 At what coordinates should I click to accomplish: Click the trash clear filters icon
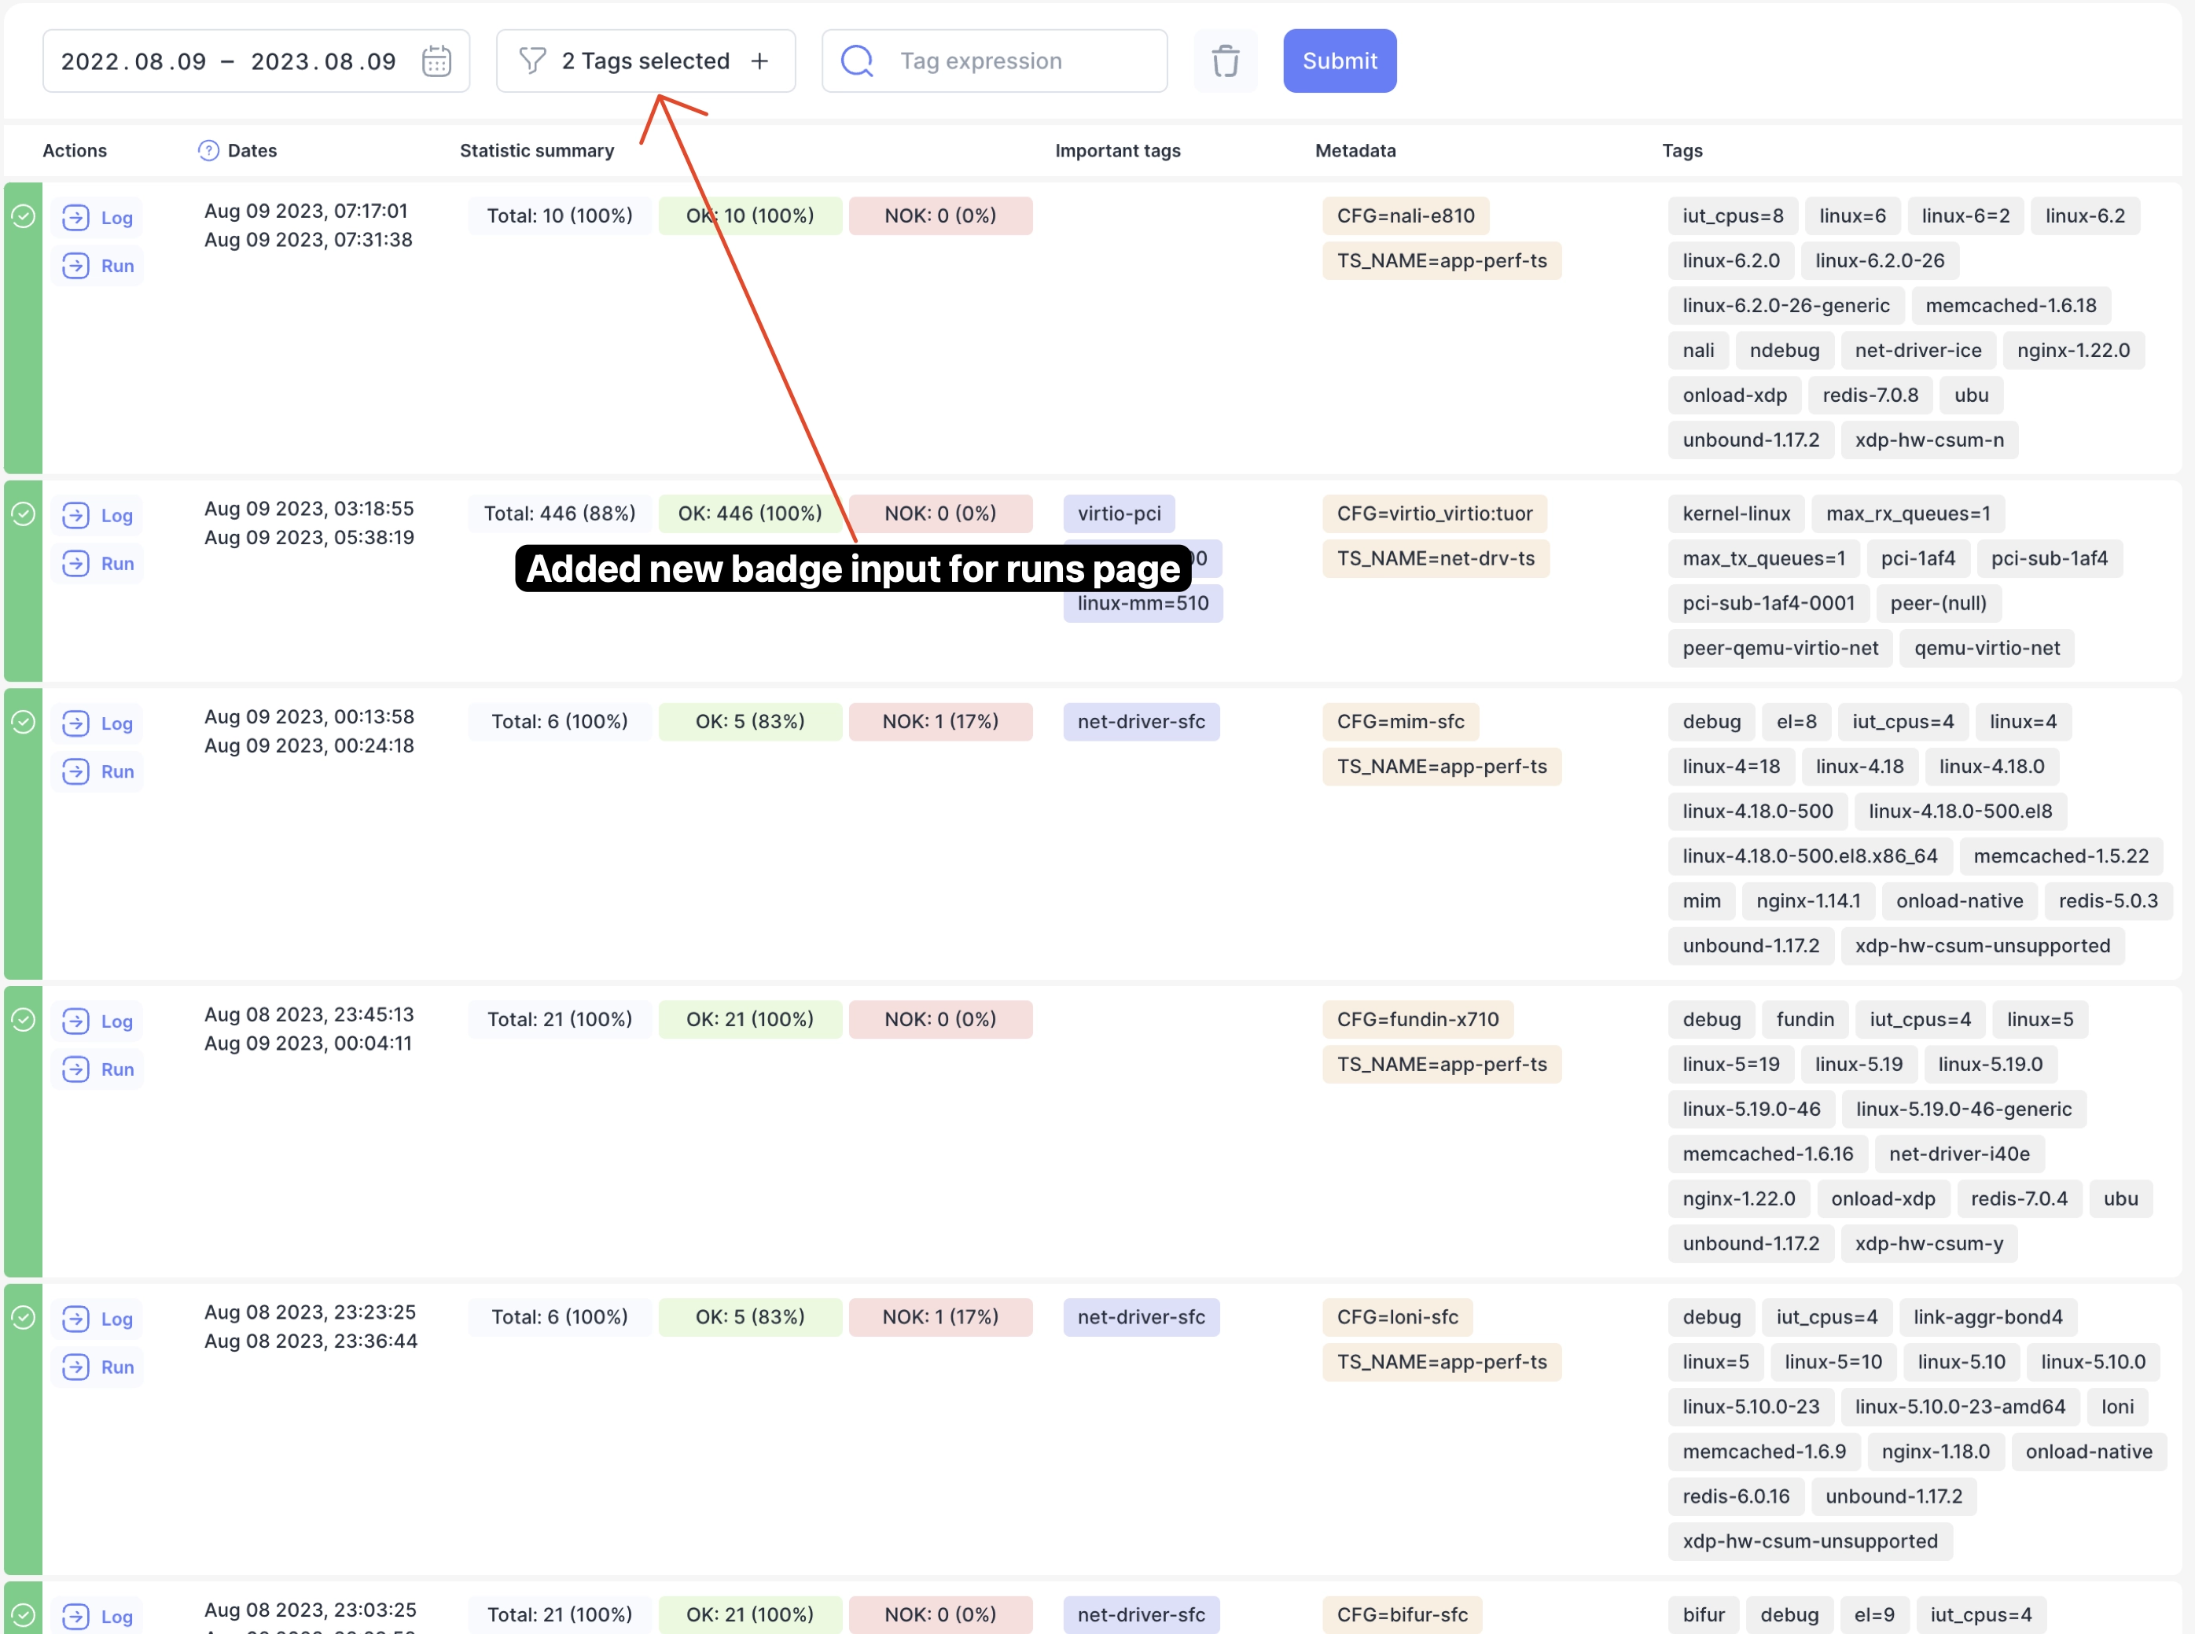(x=1225, y=61)
